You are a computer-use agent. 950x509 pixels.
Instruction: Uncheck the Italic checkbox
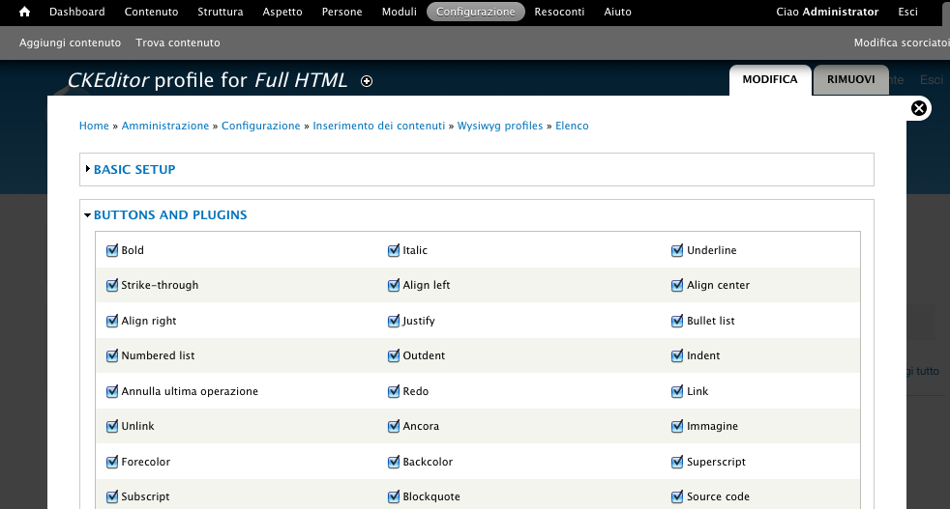[x=394, y=250]
